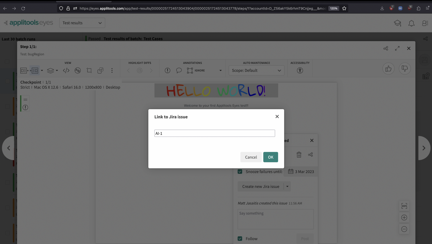Add a remark comment annotation
This screenshot has width=432, height=244.
point(179,70)
